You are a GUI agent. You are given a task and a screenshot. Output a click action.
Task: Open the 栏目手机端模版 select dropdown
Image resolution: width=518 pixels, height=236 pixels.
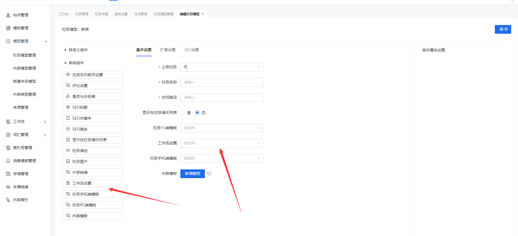pyautogui.click(x=222, y=159)
